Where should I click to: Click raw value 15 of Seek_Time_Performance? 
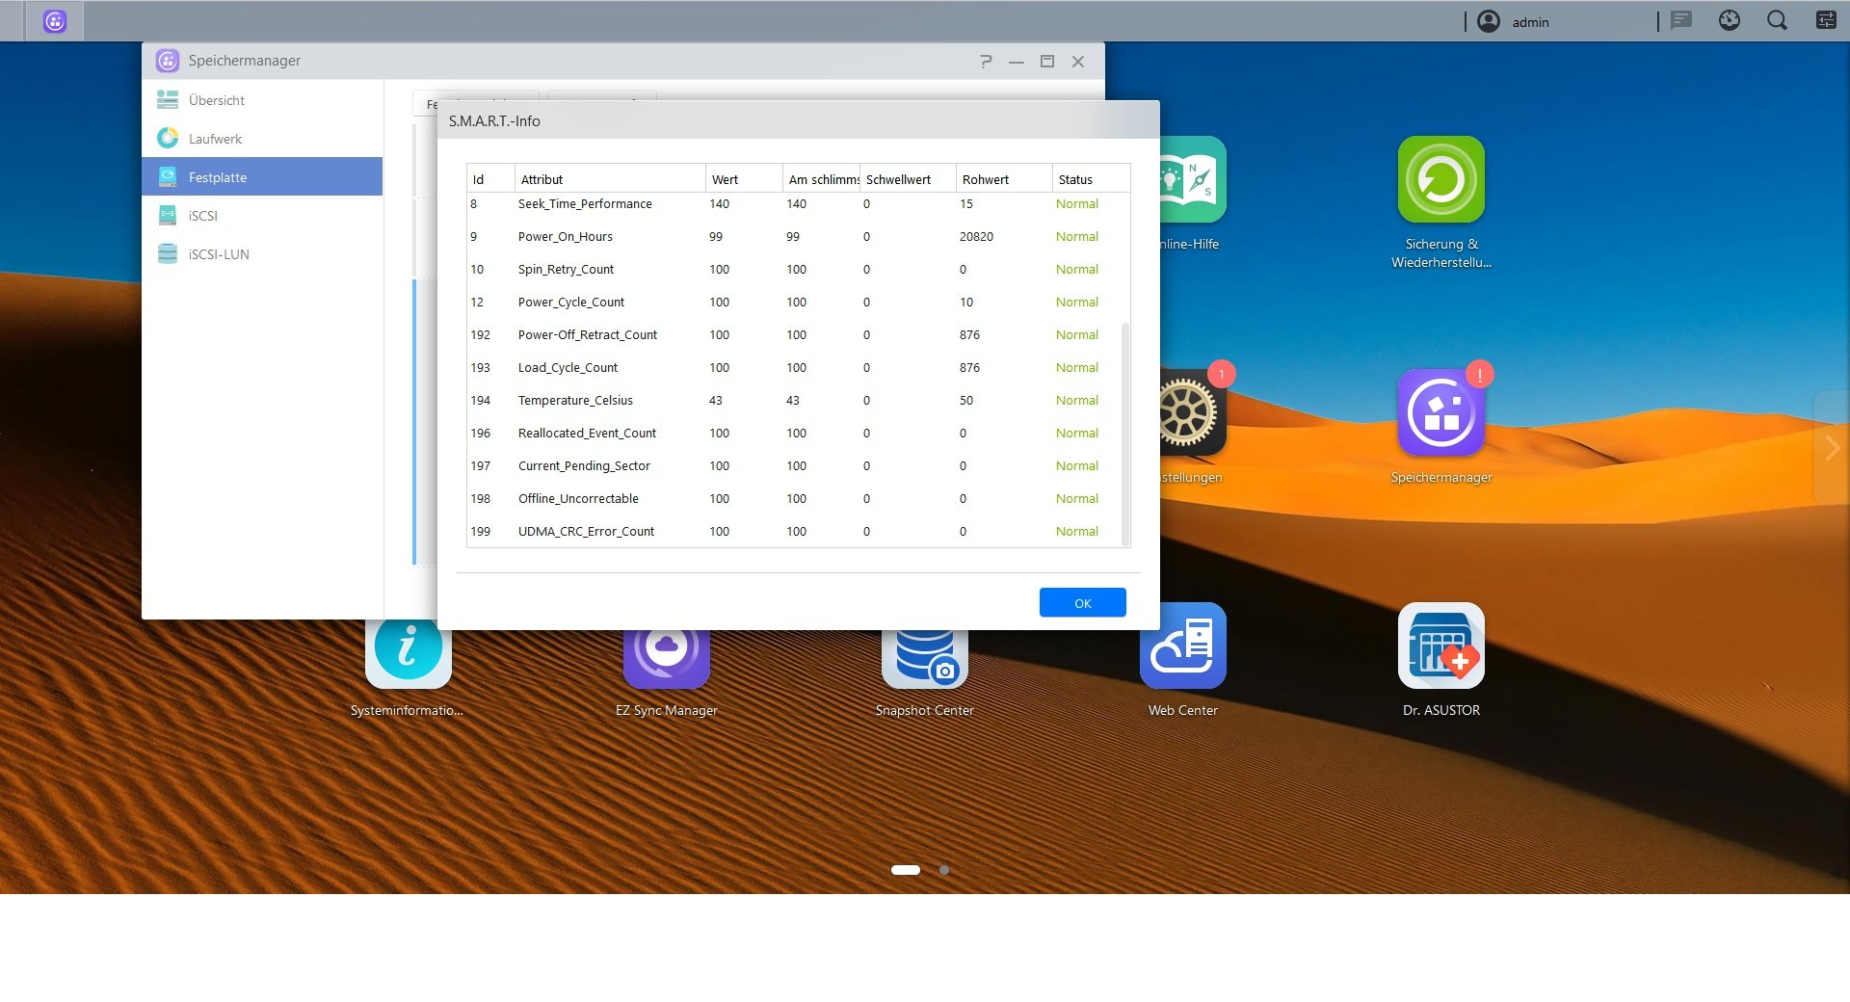966,204
